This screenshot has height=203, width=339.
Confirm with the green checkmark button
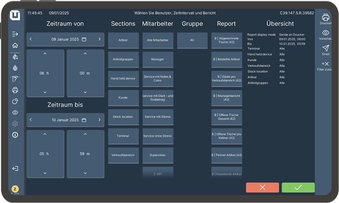298,187
